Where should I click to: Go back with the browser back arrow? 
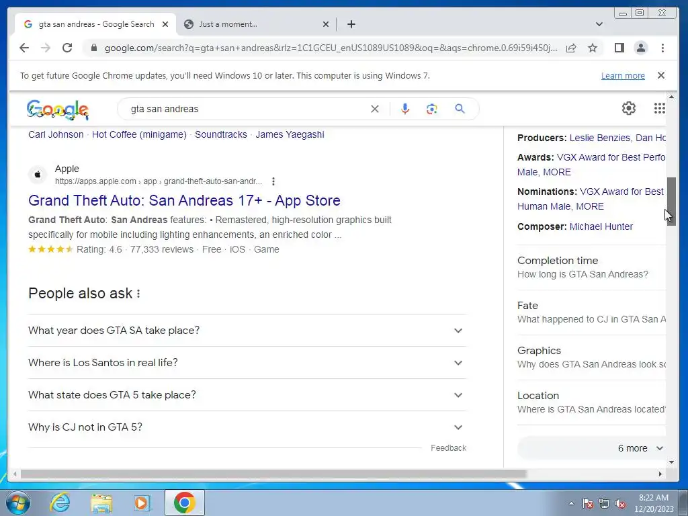point(24,48)
